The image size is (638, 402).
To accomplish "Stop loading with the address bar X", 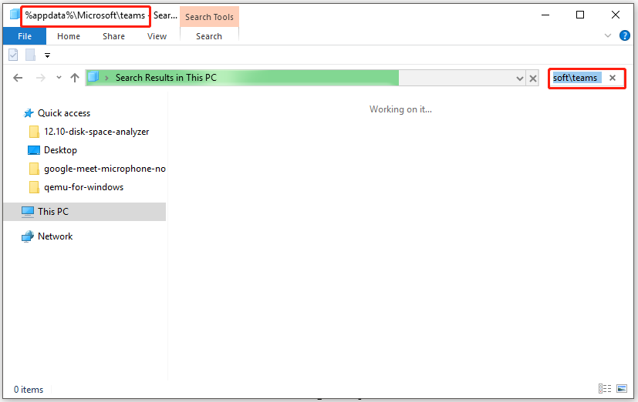I will pyautogui.click(x=532, y=79).
